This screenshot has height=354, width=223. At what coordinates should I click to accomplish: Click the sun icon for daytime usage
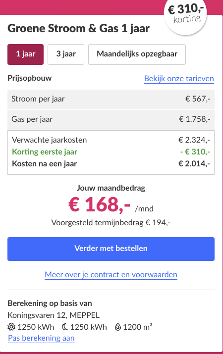click(x=11, y=327)
